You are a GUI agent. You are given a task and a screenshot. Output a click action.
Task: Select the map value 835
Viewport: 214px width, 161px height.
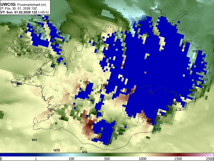pos(85,152)
